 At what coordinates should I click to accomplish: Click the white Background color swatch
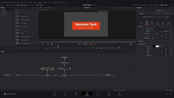[157, 46]
